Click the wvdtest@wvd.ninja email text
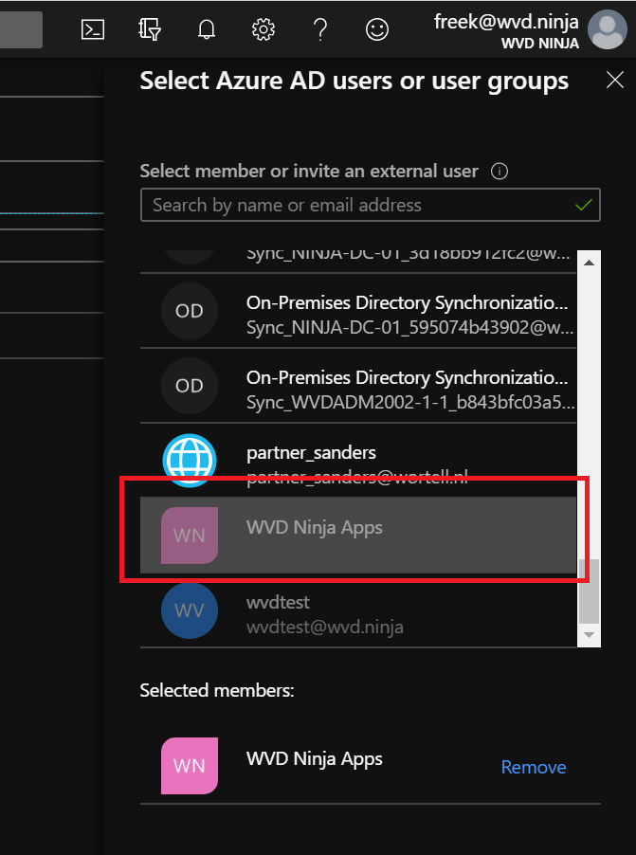 (324, 628)
